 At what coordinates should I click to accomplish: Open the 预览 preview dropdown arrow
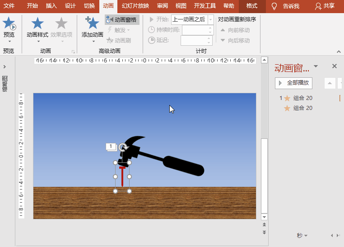[x=9, y=42]
